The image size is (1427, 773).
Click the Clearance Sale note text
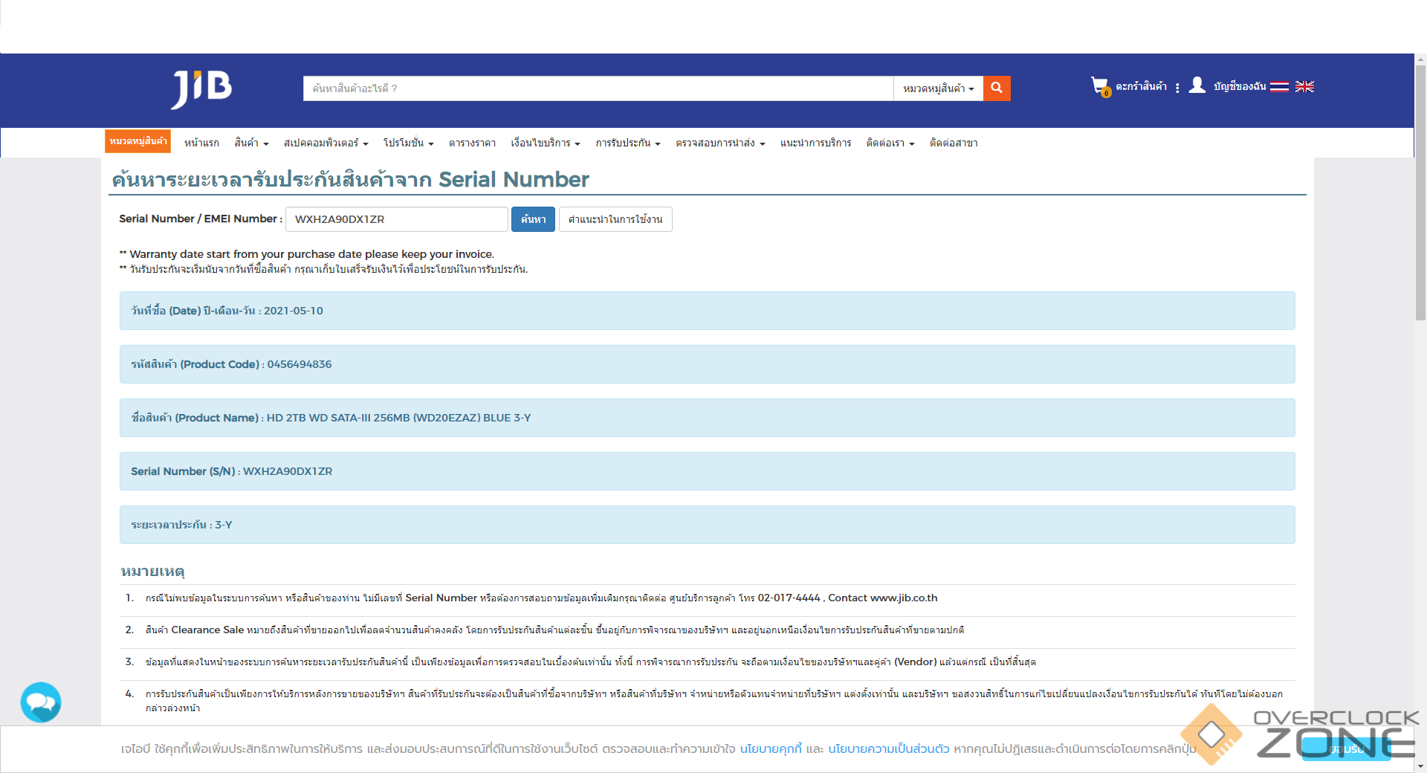554,630
